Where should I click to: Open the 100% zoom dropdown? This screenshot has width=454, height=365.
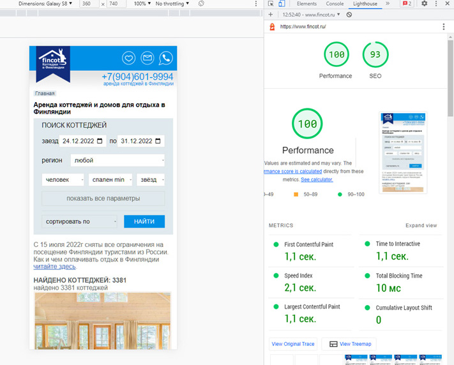pos(142,4)
